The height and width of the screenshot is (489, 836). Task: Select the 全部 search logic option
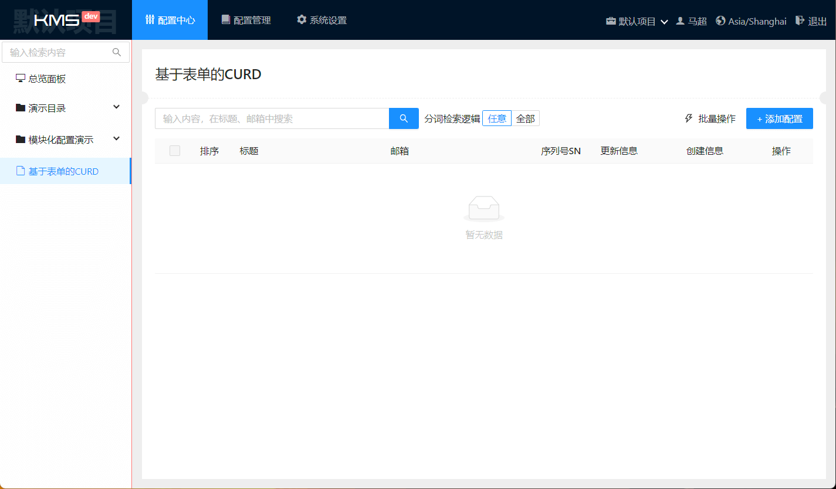coord(525,118)
